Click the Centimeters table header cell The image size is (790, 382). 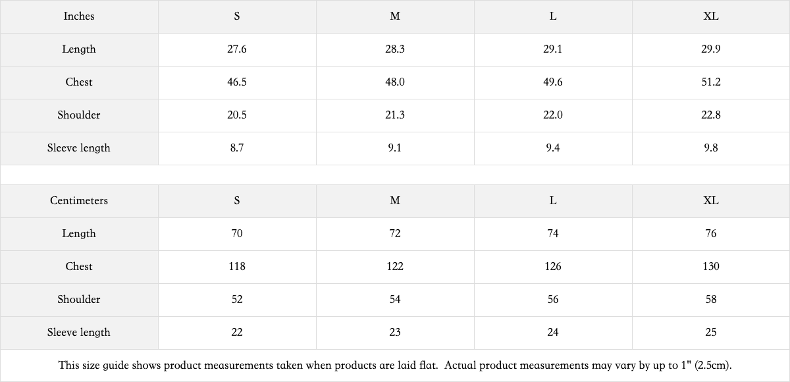(79, 201)
